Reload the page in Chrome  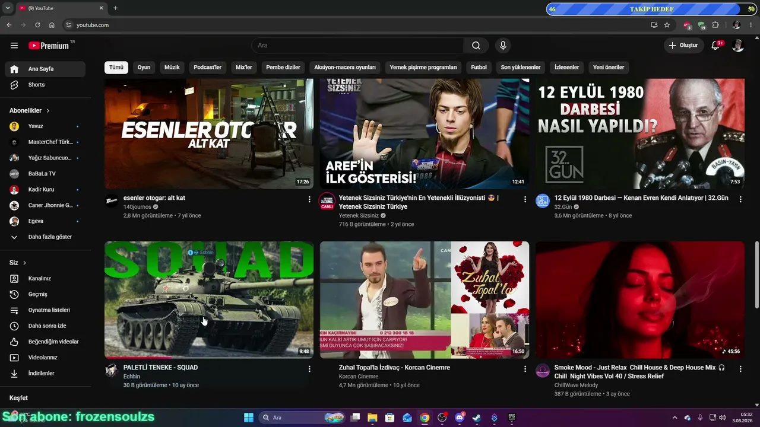37,25
